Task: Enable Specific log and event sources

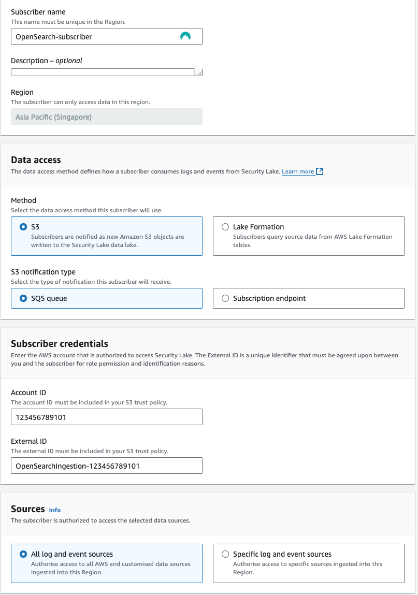Action: [225, 554]
